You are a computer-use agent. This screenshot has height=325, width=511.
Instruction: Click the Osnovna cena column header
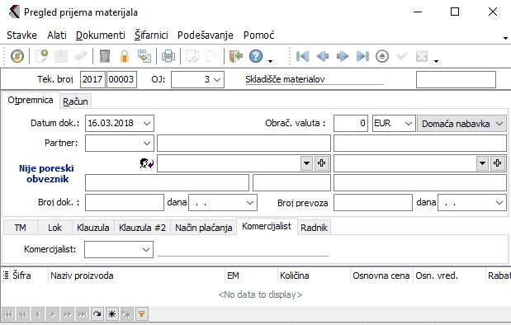(381, 276)
